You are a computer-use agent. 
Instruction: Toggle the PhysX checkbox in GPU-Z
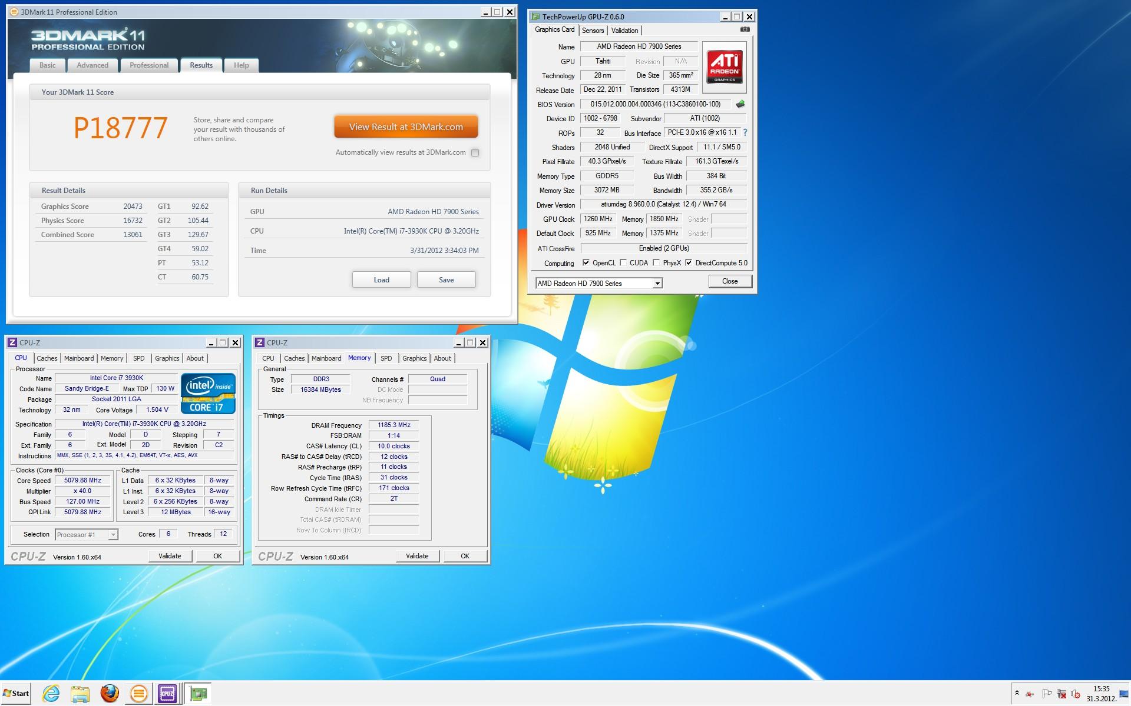click(x=656, y=263)
